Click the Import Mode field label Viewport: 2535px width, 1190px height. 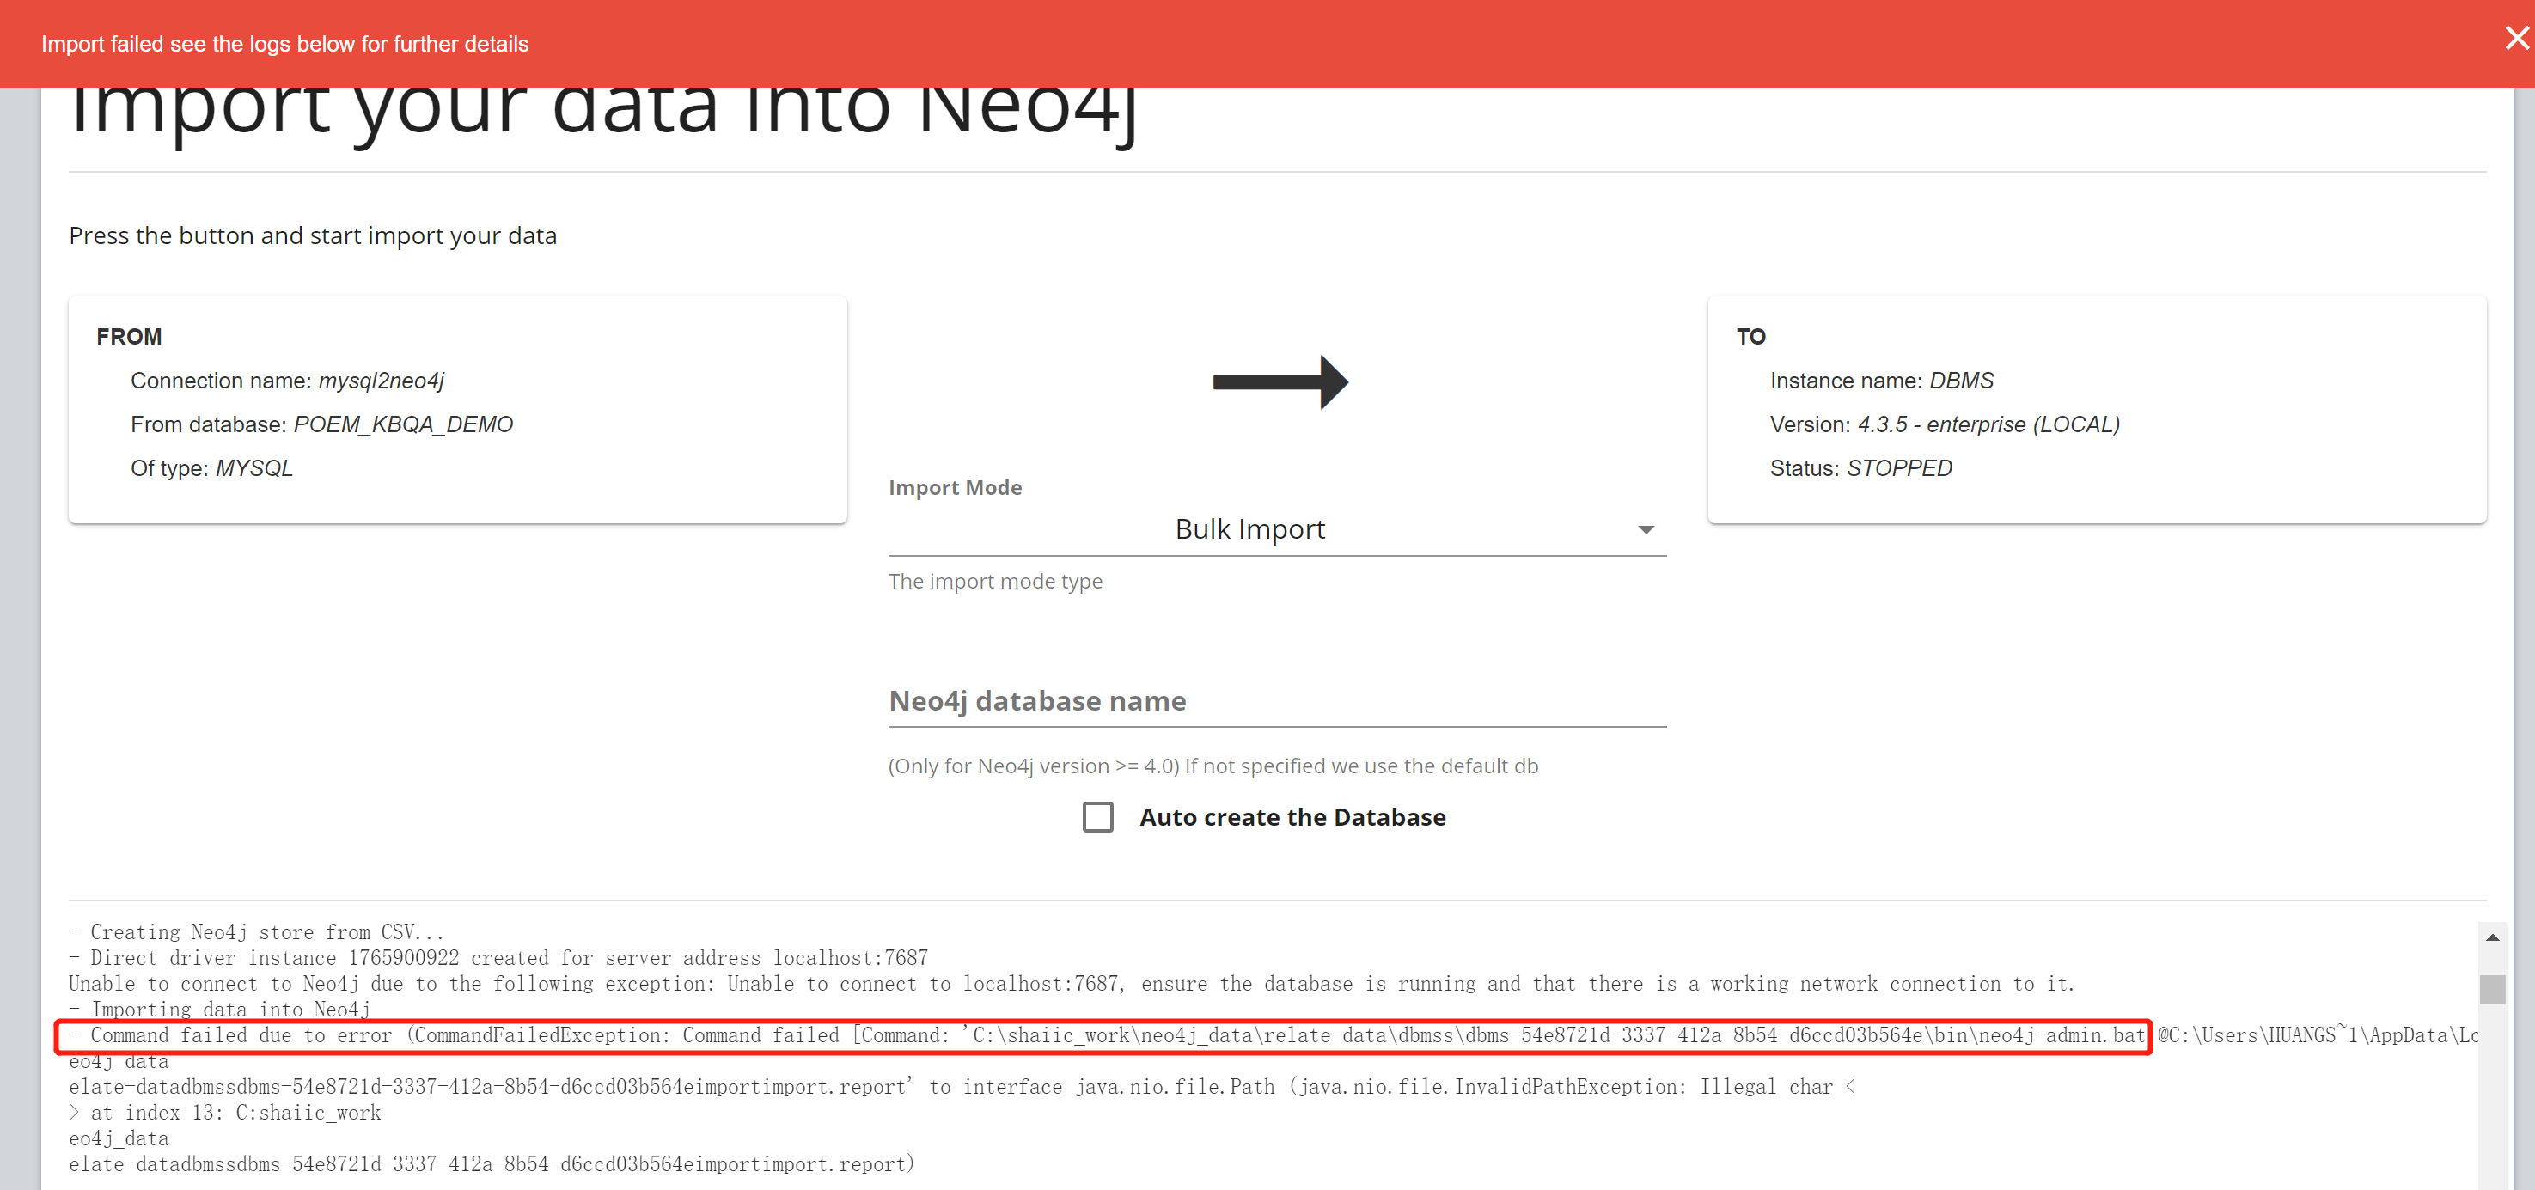(955, 487)
